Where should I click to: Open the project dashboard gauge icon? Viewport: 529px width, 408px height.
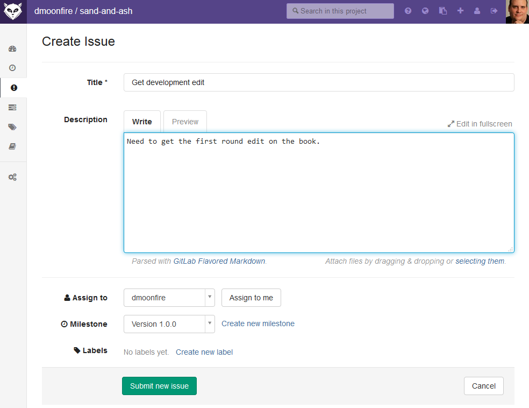pyautogui.click(x=12, y=49)
